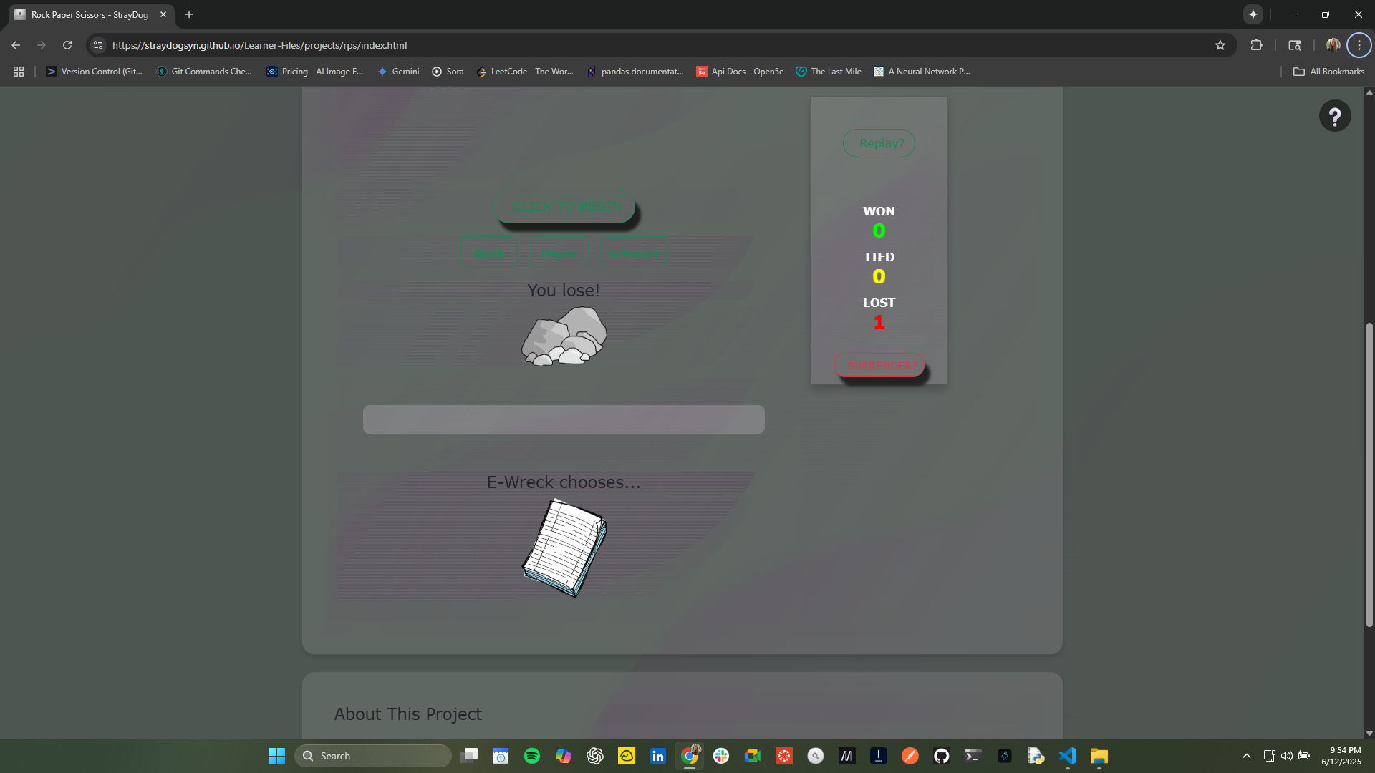Image resolution: width=1375 pixels, height=773 pixels.
Task: Click the 'About This Project' heading
Action: 407,714
